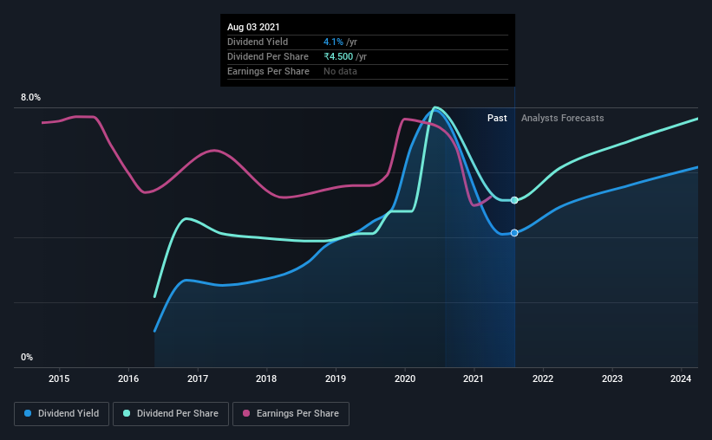Click the 2024 x-axis label
Image resolution: width=712 pixels, height=440 pixels.
[x=681, y=379]
